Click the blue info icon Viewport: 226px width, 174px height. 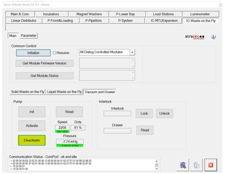tap(213, 37)
